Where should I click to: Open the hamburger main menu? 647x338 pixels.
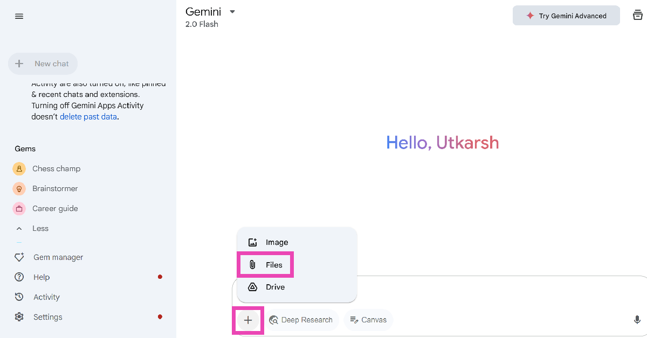click(19, 16)
